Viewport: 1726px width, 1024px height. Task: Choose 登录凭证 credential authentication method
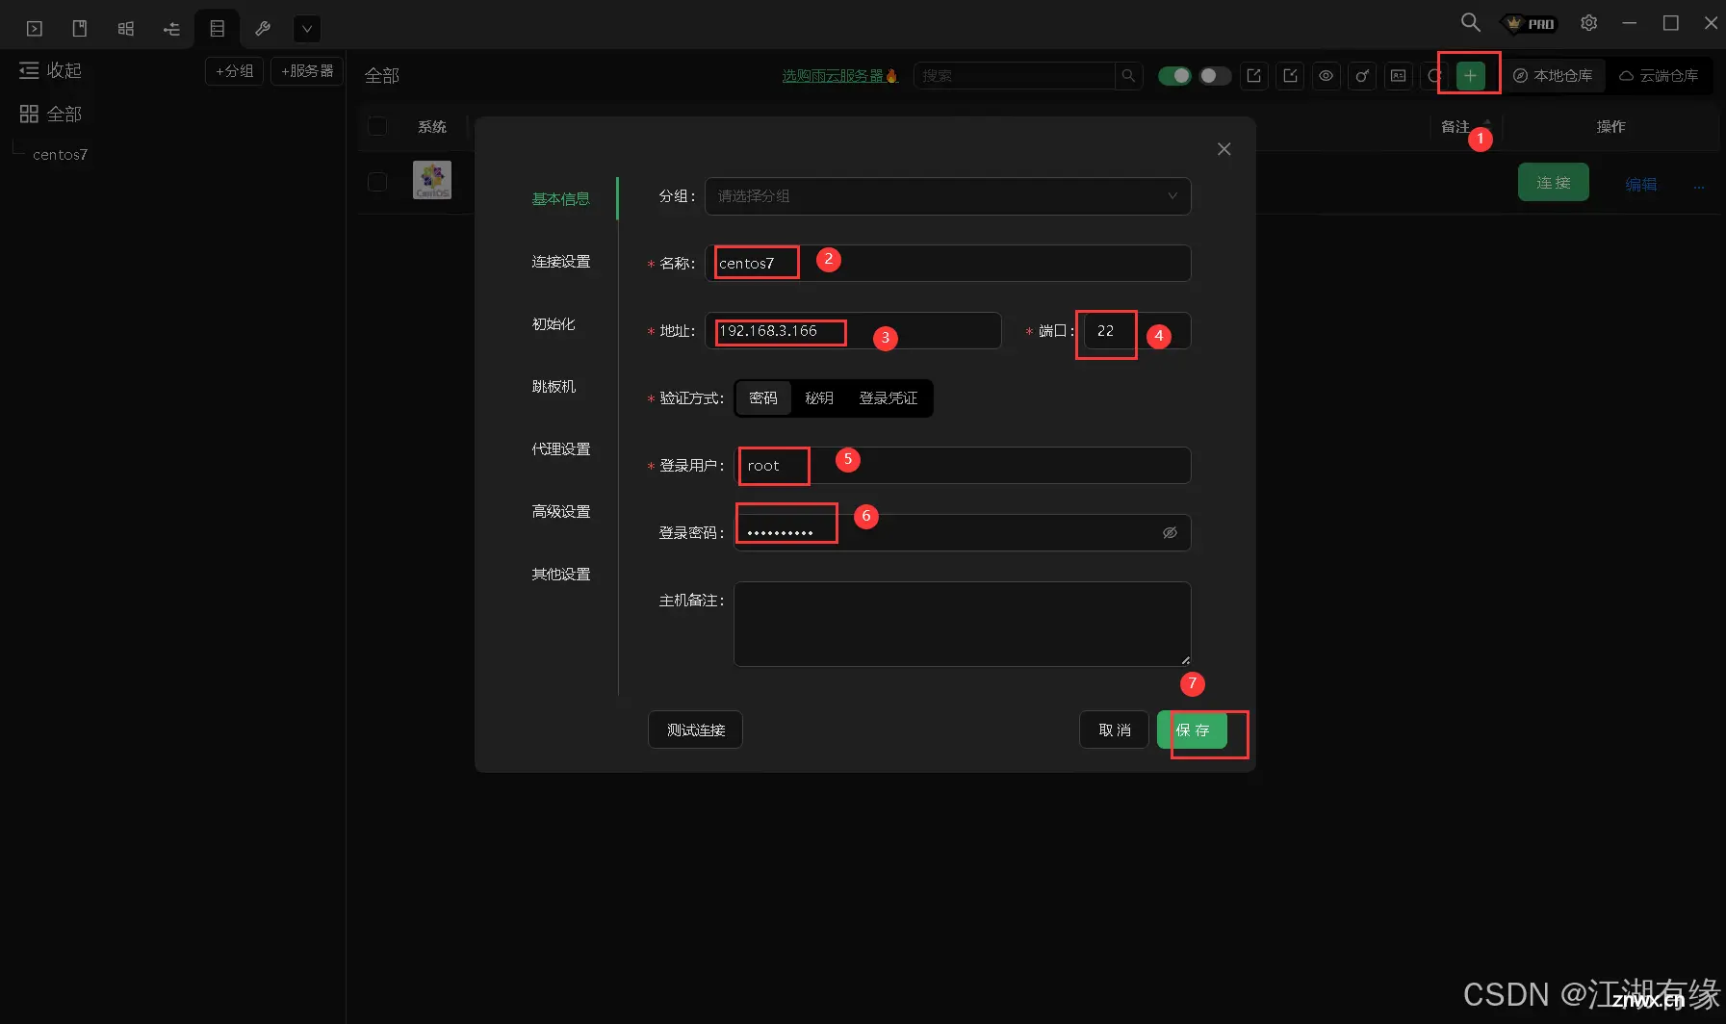[x=888, y=398]
